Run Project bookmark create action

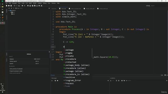click(29, 71)
